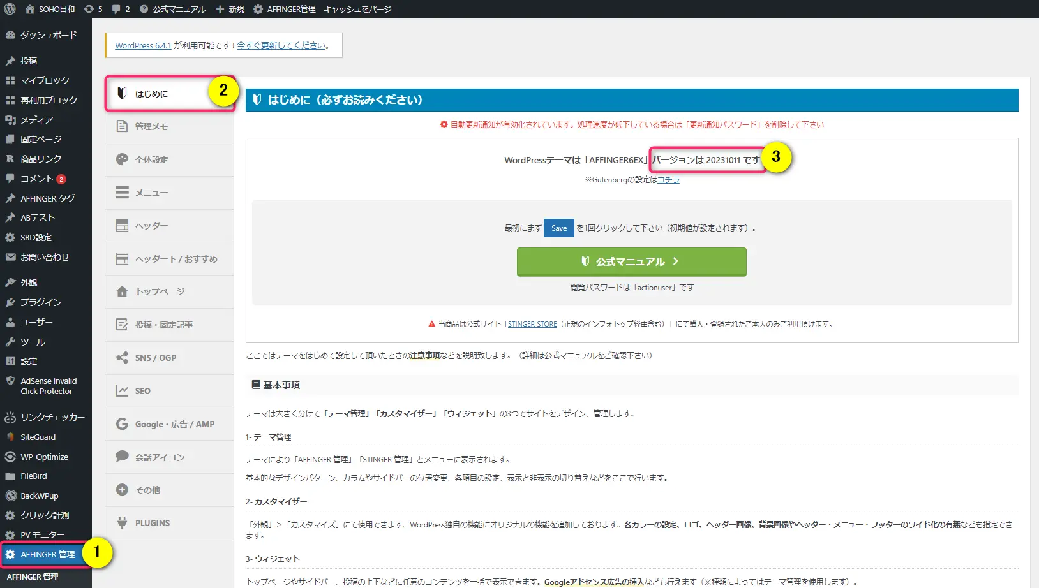The width and height of the screenshot is (1039, 588).
Task: Open AFFINGER 管理 via its gear icon
Action: [x=11, y=554]
